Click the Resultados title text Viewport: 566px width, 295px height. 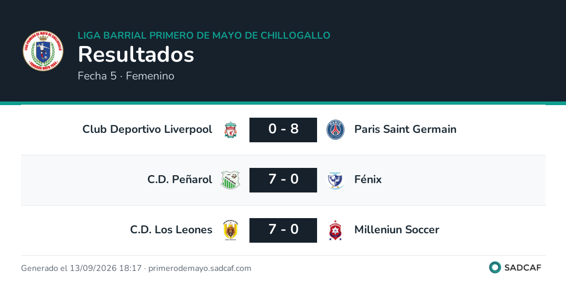(136, 54)
